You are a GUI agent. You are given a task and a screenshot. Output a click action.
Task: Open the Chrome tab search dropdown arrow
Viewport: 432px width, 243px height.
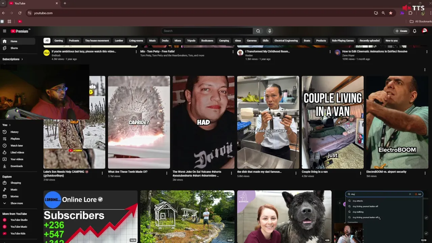pyautogui.click(x=3, y=3)
